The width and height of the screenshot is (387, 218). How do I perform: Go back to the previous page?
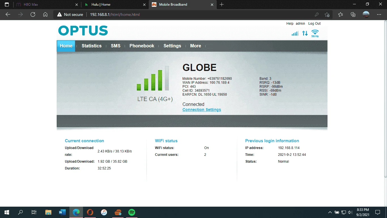(8, 14)
